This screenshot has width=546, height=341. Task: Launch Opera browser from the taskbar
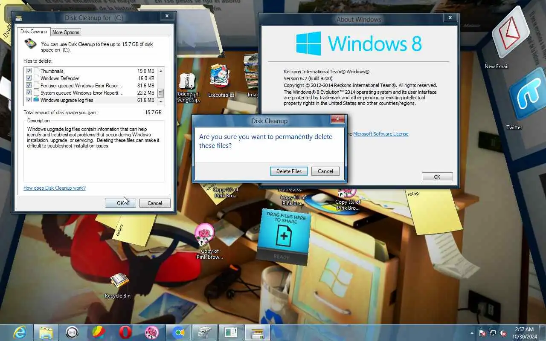pyautogui.click(x=125, y=332)
